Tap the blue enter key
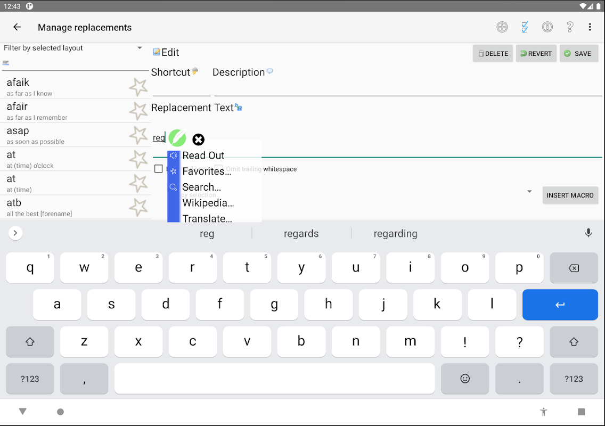Viewport: 605px width, 426px height. (560, 305)
